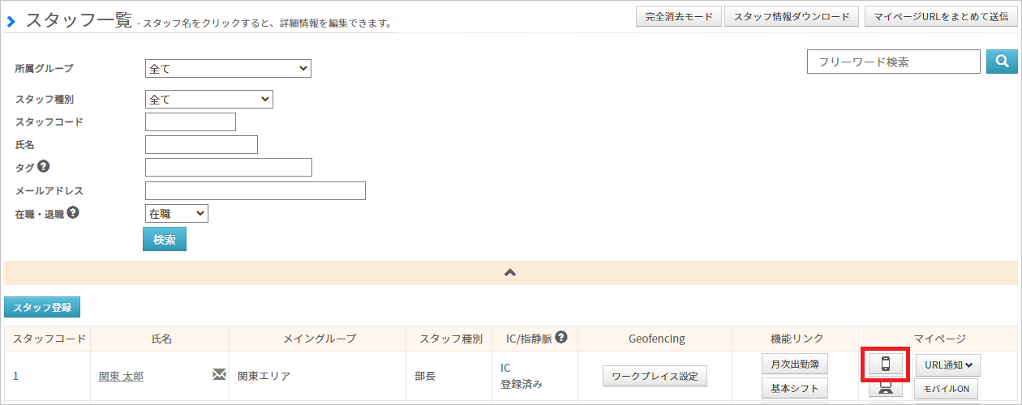Click help icon in IC/指静脈 header
The height and width of the screenshot is (405, 1022).
[x=560, y=338]
